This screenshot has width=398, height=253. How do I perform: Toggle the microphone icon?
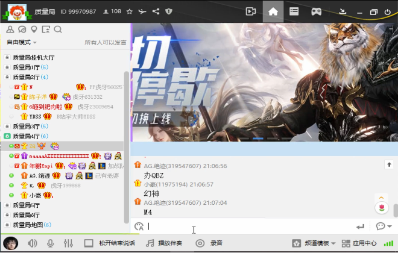click(x=51, y=243)
